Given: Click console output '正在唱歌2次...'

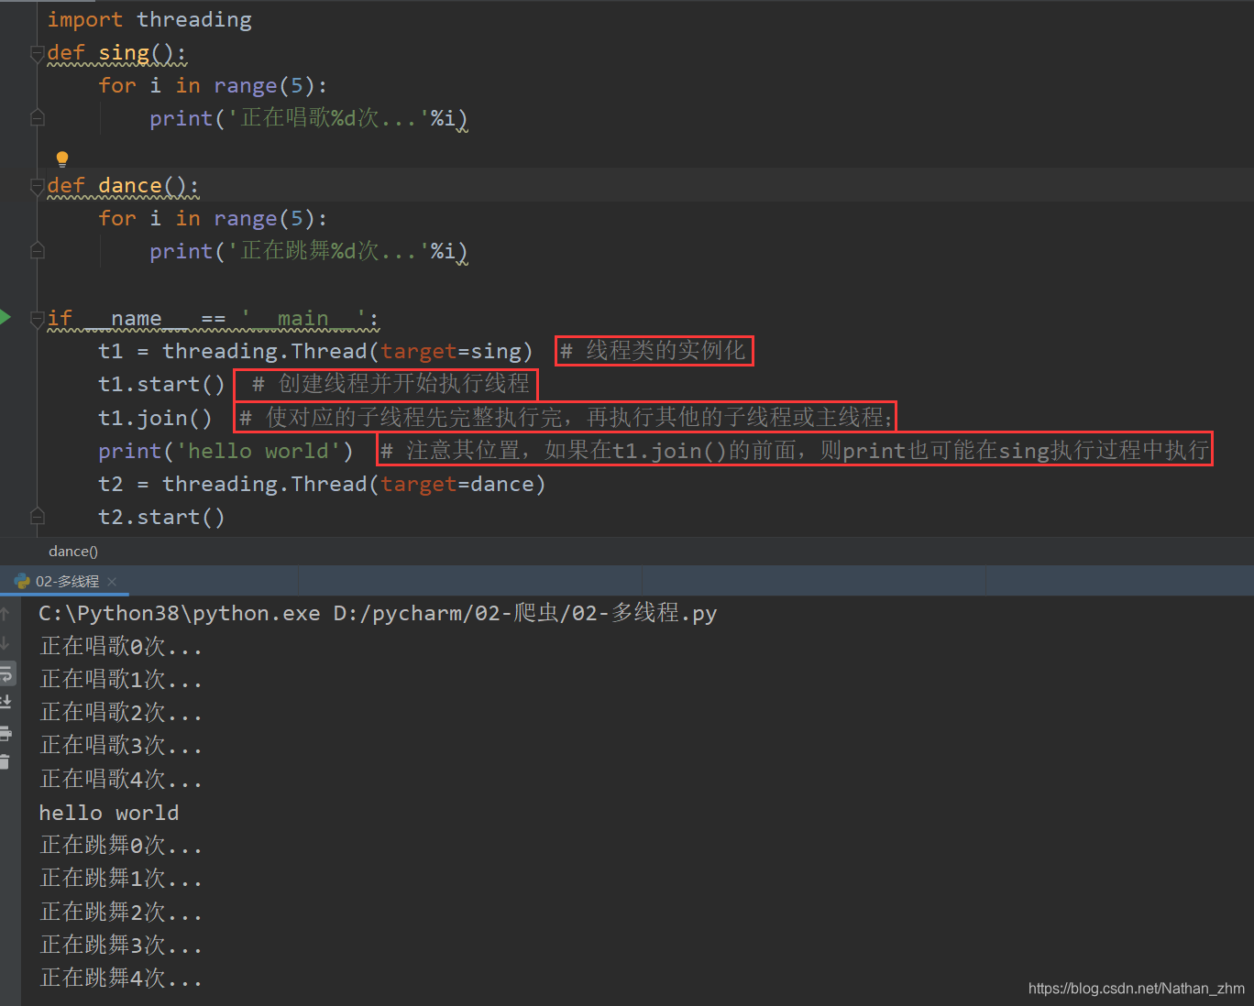Looking at the screenshot, I should coord(120,713).
